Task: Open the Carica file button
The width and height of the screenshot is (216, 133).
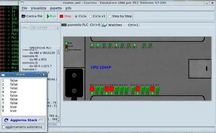Action: pos(32,16)
